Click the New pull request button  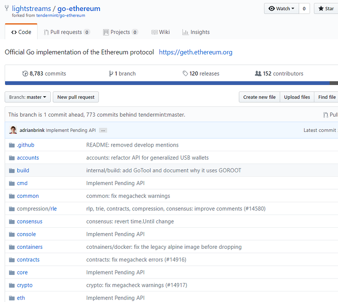click(76, 97)
